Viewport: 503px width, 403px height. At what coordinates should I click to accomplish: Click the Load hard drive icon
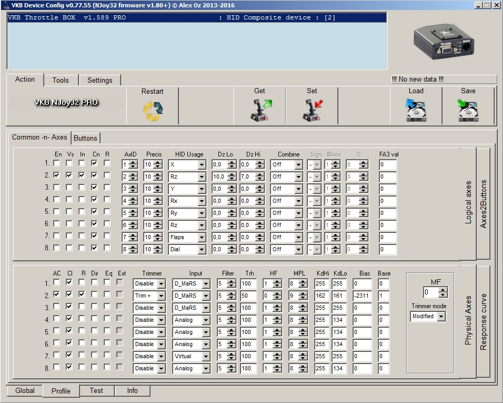[x=416, y=111]
